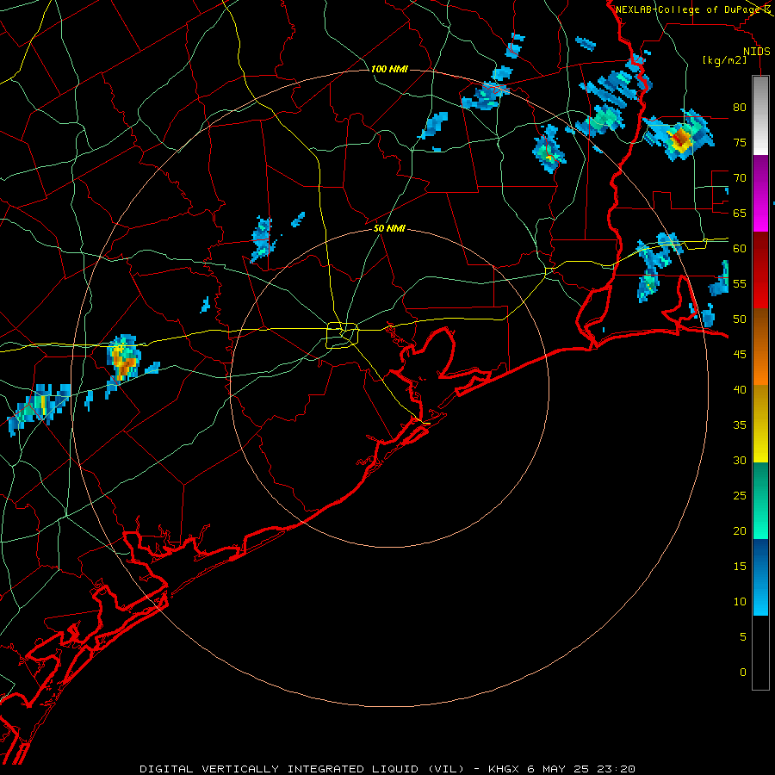Viewport: 775px width, 775px height.
Task: Select the 15 value on the scale
Action: pos(740,567)
